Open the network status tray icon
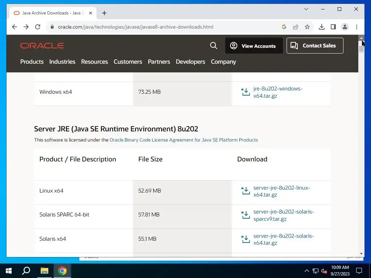This screenshot has height=278, width=371. pos(316,271)
